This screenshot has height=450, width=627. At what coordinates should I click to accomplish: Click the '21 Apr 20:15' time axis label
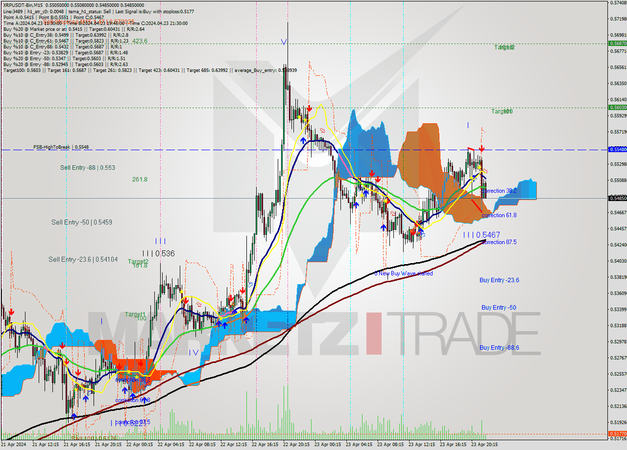(x=108, y=445)
